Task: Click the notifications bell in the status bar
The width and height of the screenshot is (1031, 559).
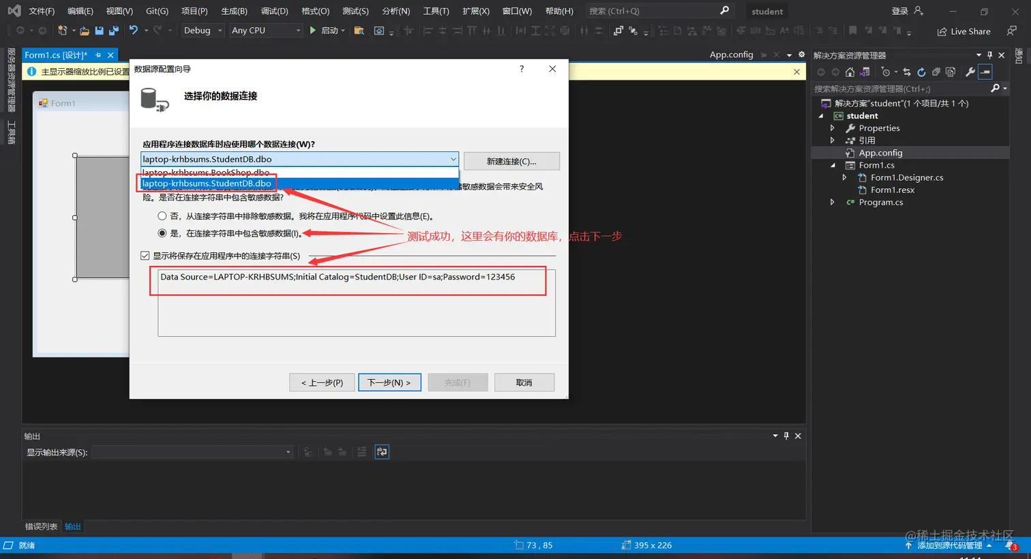Action: 1011,545
